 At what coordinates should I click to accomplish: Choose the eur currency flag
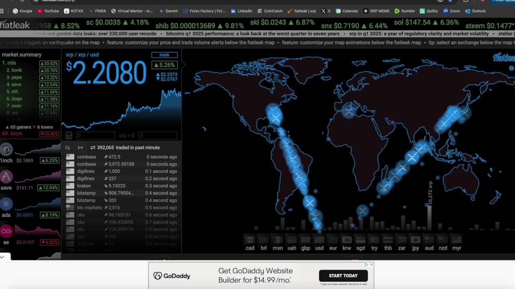pyautogui.click(x=333, y=240)
